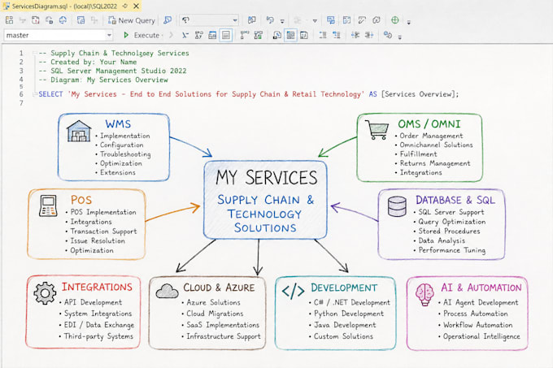The height and width of the screenshot is (368, 553).
Task: Click the Development code brackets icon
Action: pos(293,292)
